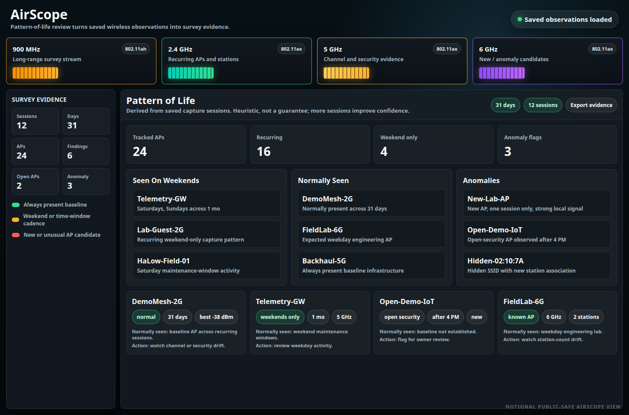Click the 6 GHz tag on FieldLab-6G card

(554, 317)
